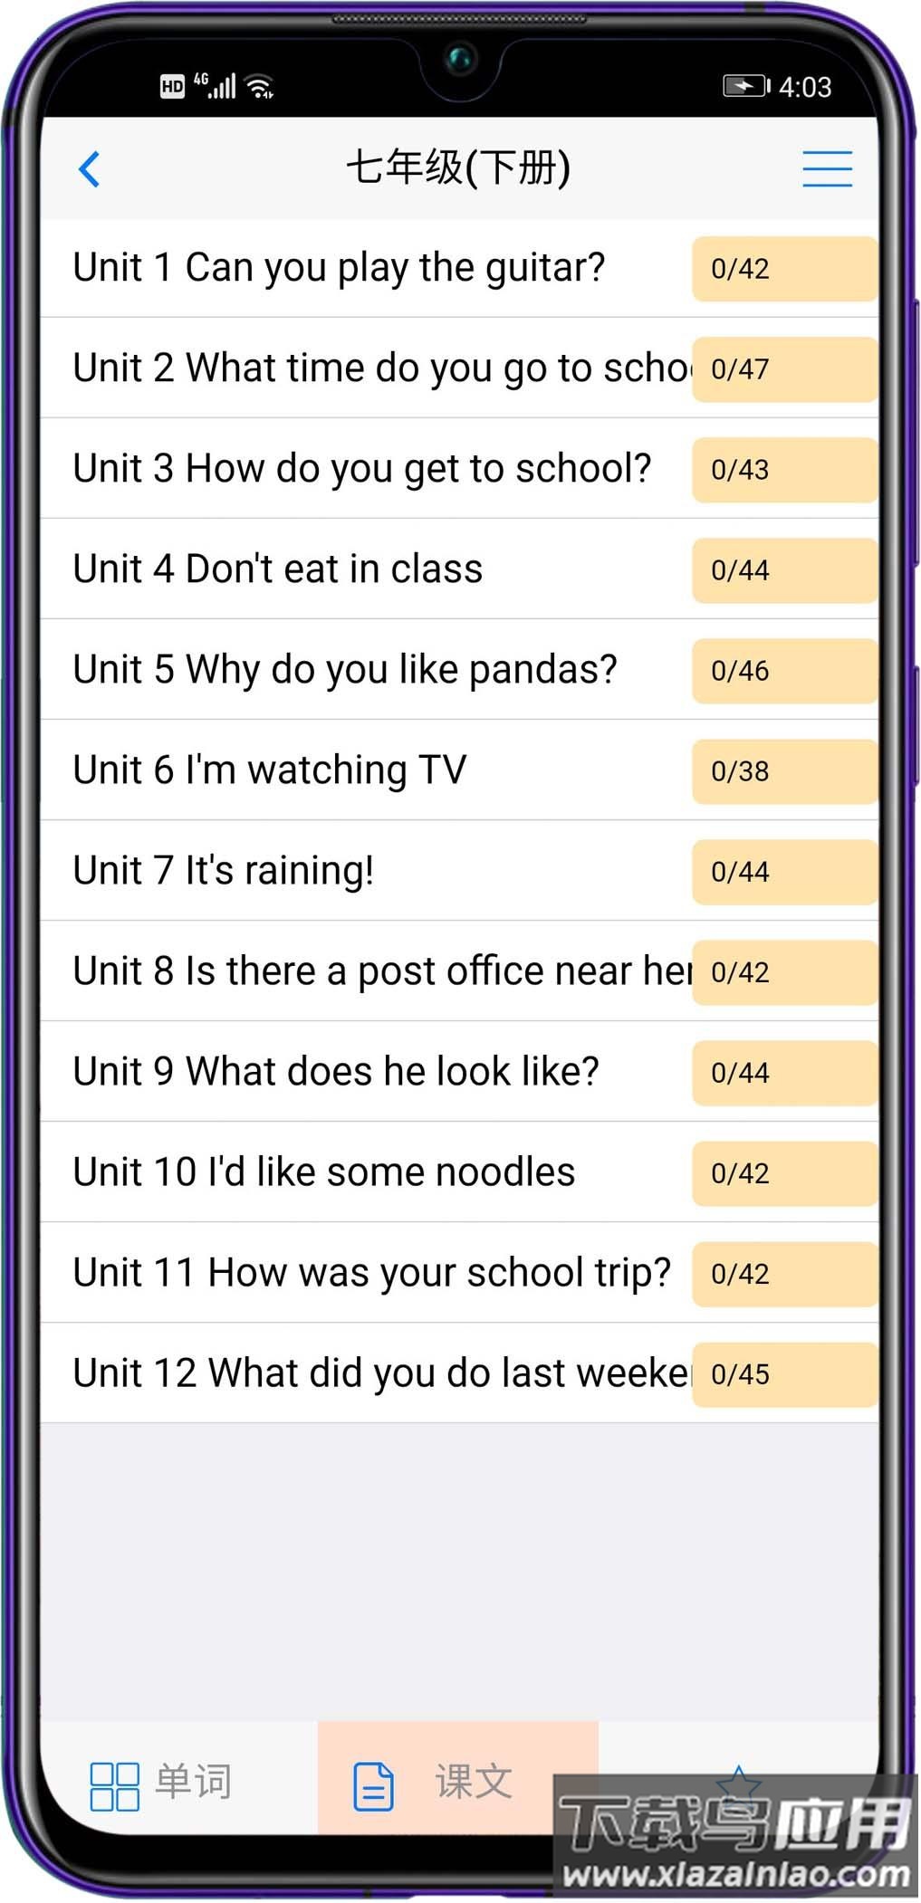Tap the 0/47 progress badge for Unit 2
This screenshot has width=921, height=1903.
783,369
